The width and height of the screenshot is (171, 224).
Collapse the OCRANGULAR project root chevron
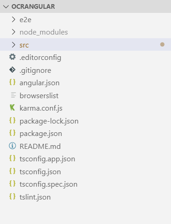coord(6,6)
